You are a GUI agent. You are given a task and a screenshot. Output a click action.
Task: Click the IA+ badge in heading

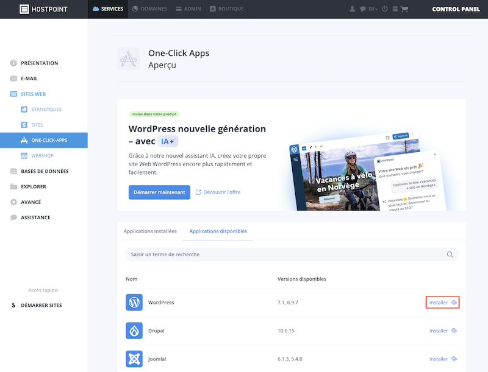click(x=168, y=141)
